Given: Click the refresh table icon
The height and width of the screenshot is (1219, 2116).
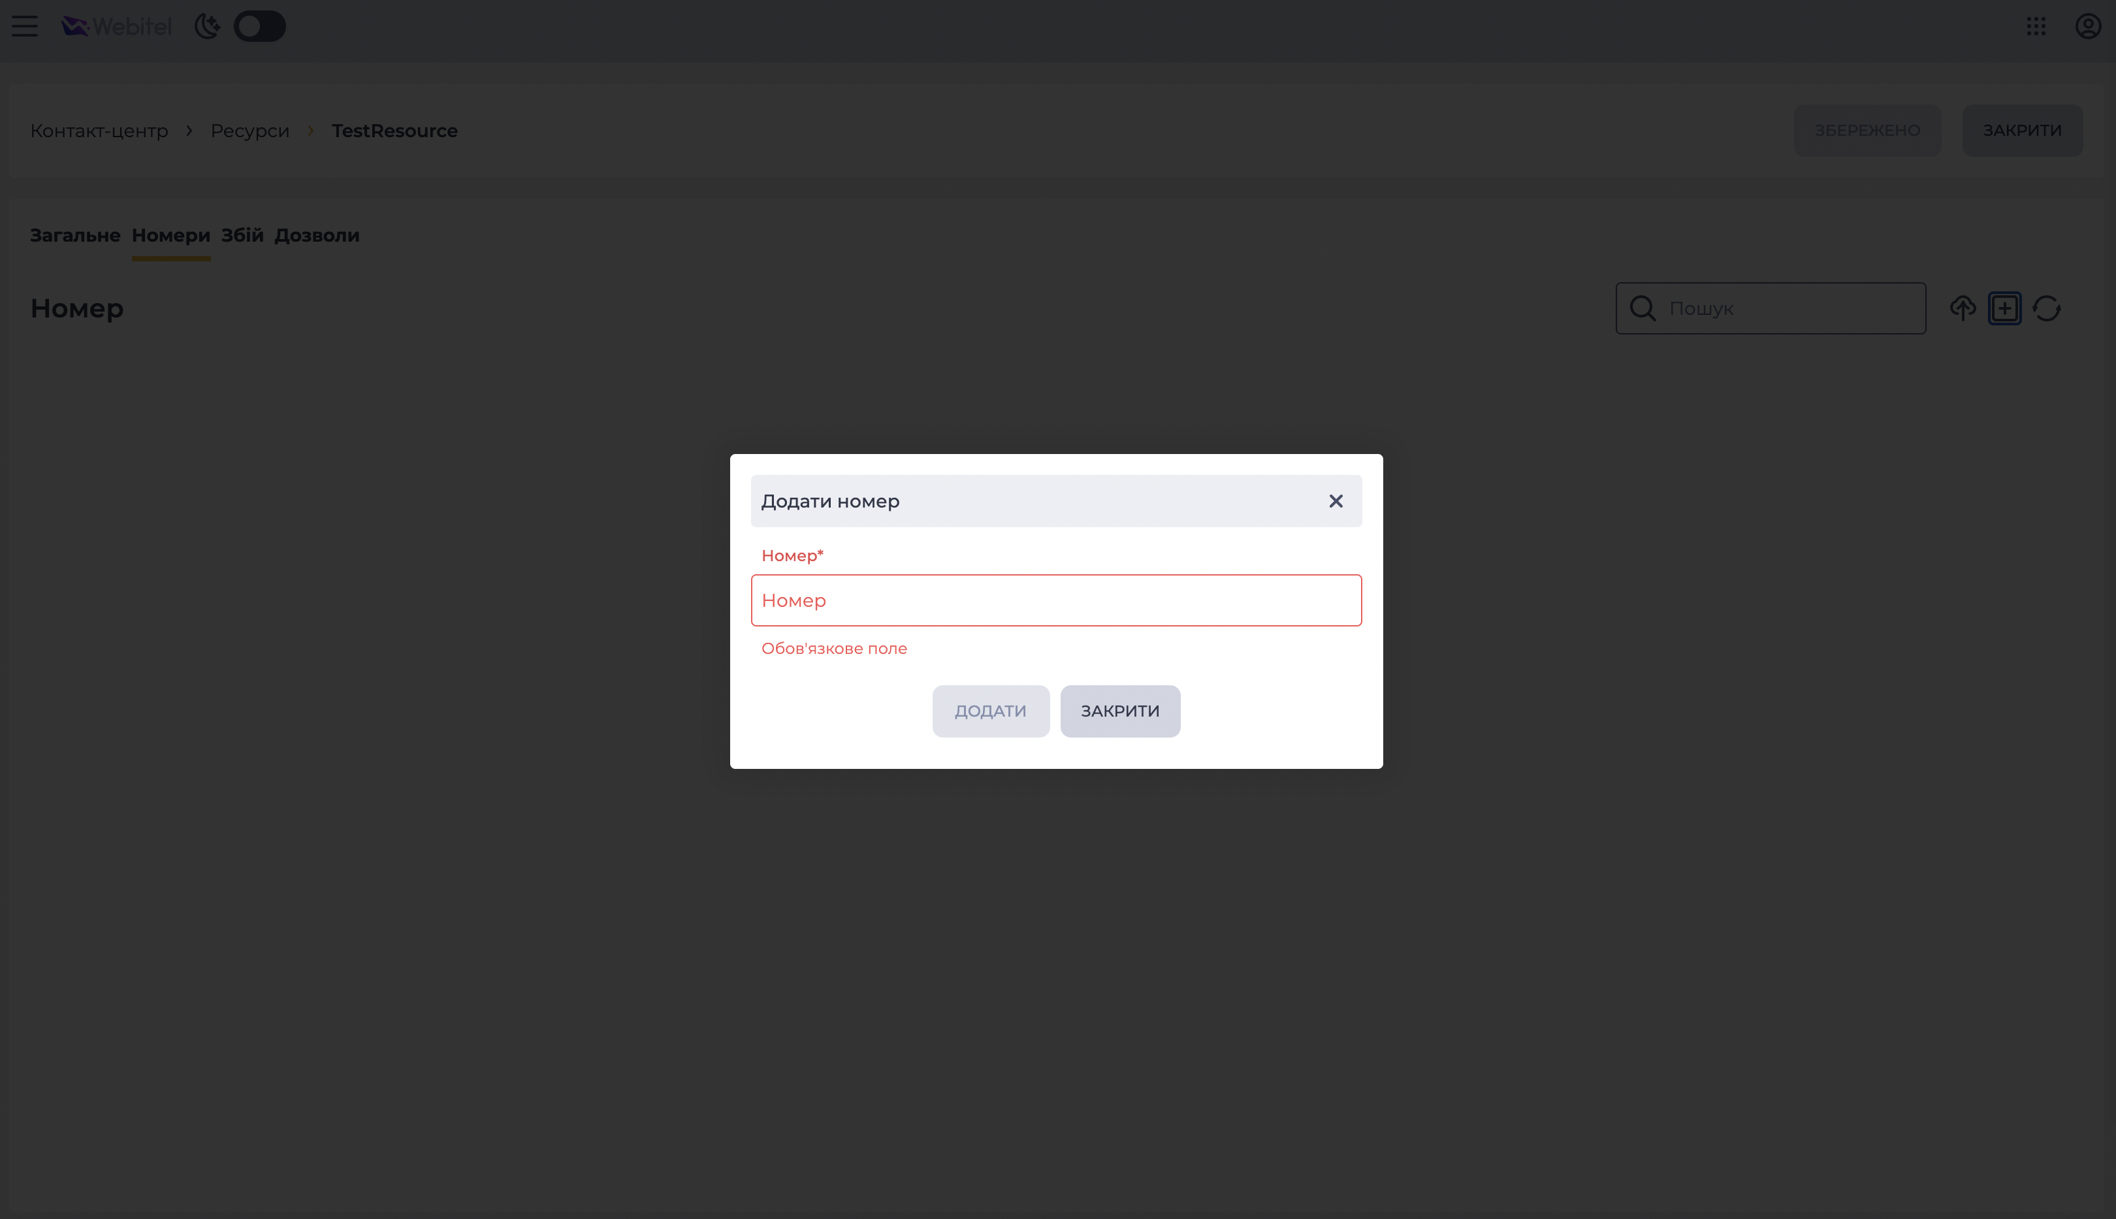Looking at the screenshot, I should click(x=2045, y=308).
